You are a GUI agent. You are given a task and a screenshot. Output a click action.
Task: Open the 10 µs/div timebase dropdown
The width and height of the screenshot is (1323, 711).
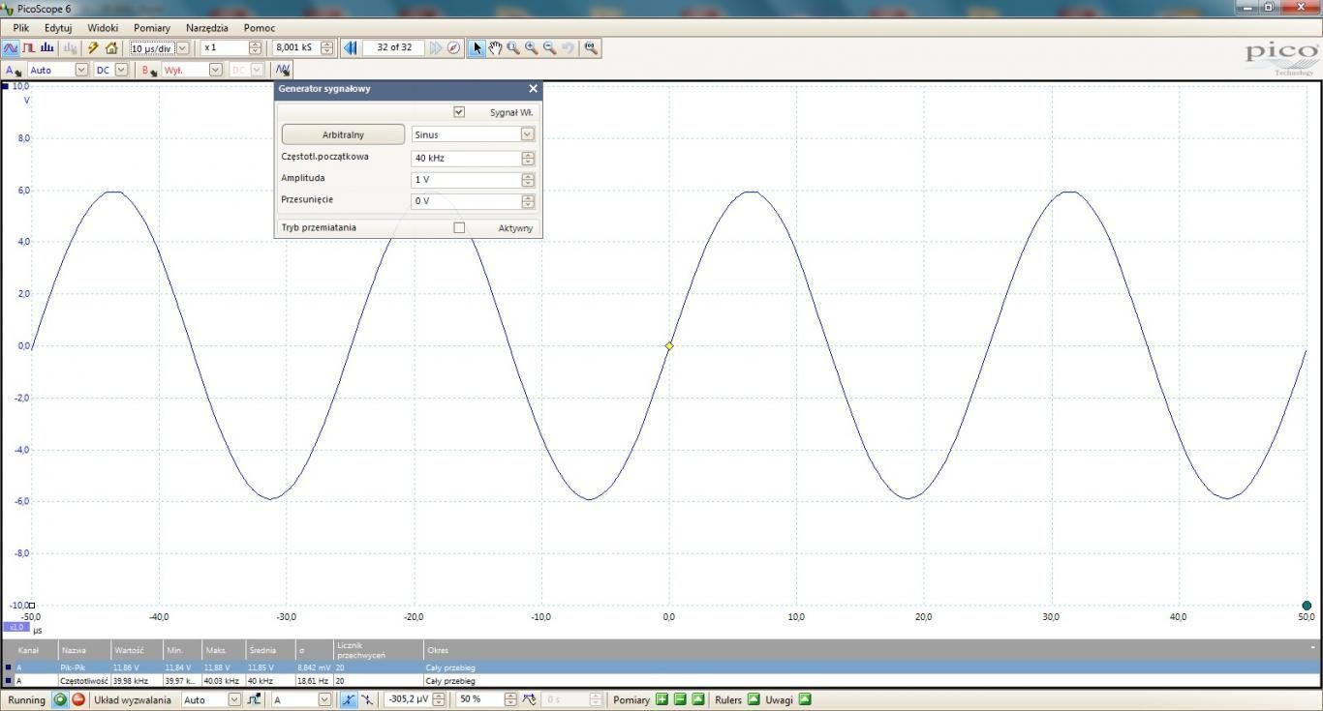point(182,47)
